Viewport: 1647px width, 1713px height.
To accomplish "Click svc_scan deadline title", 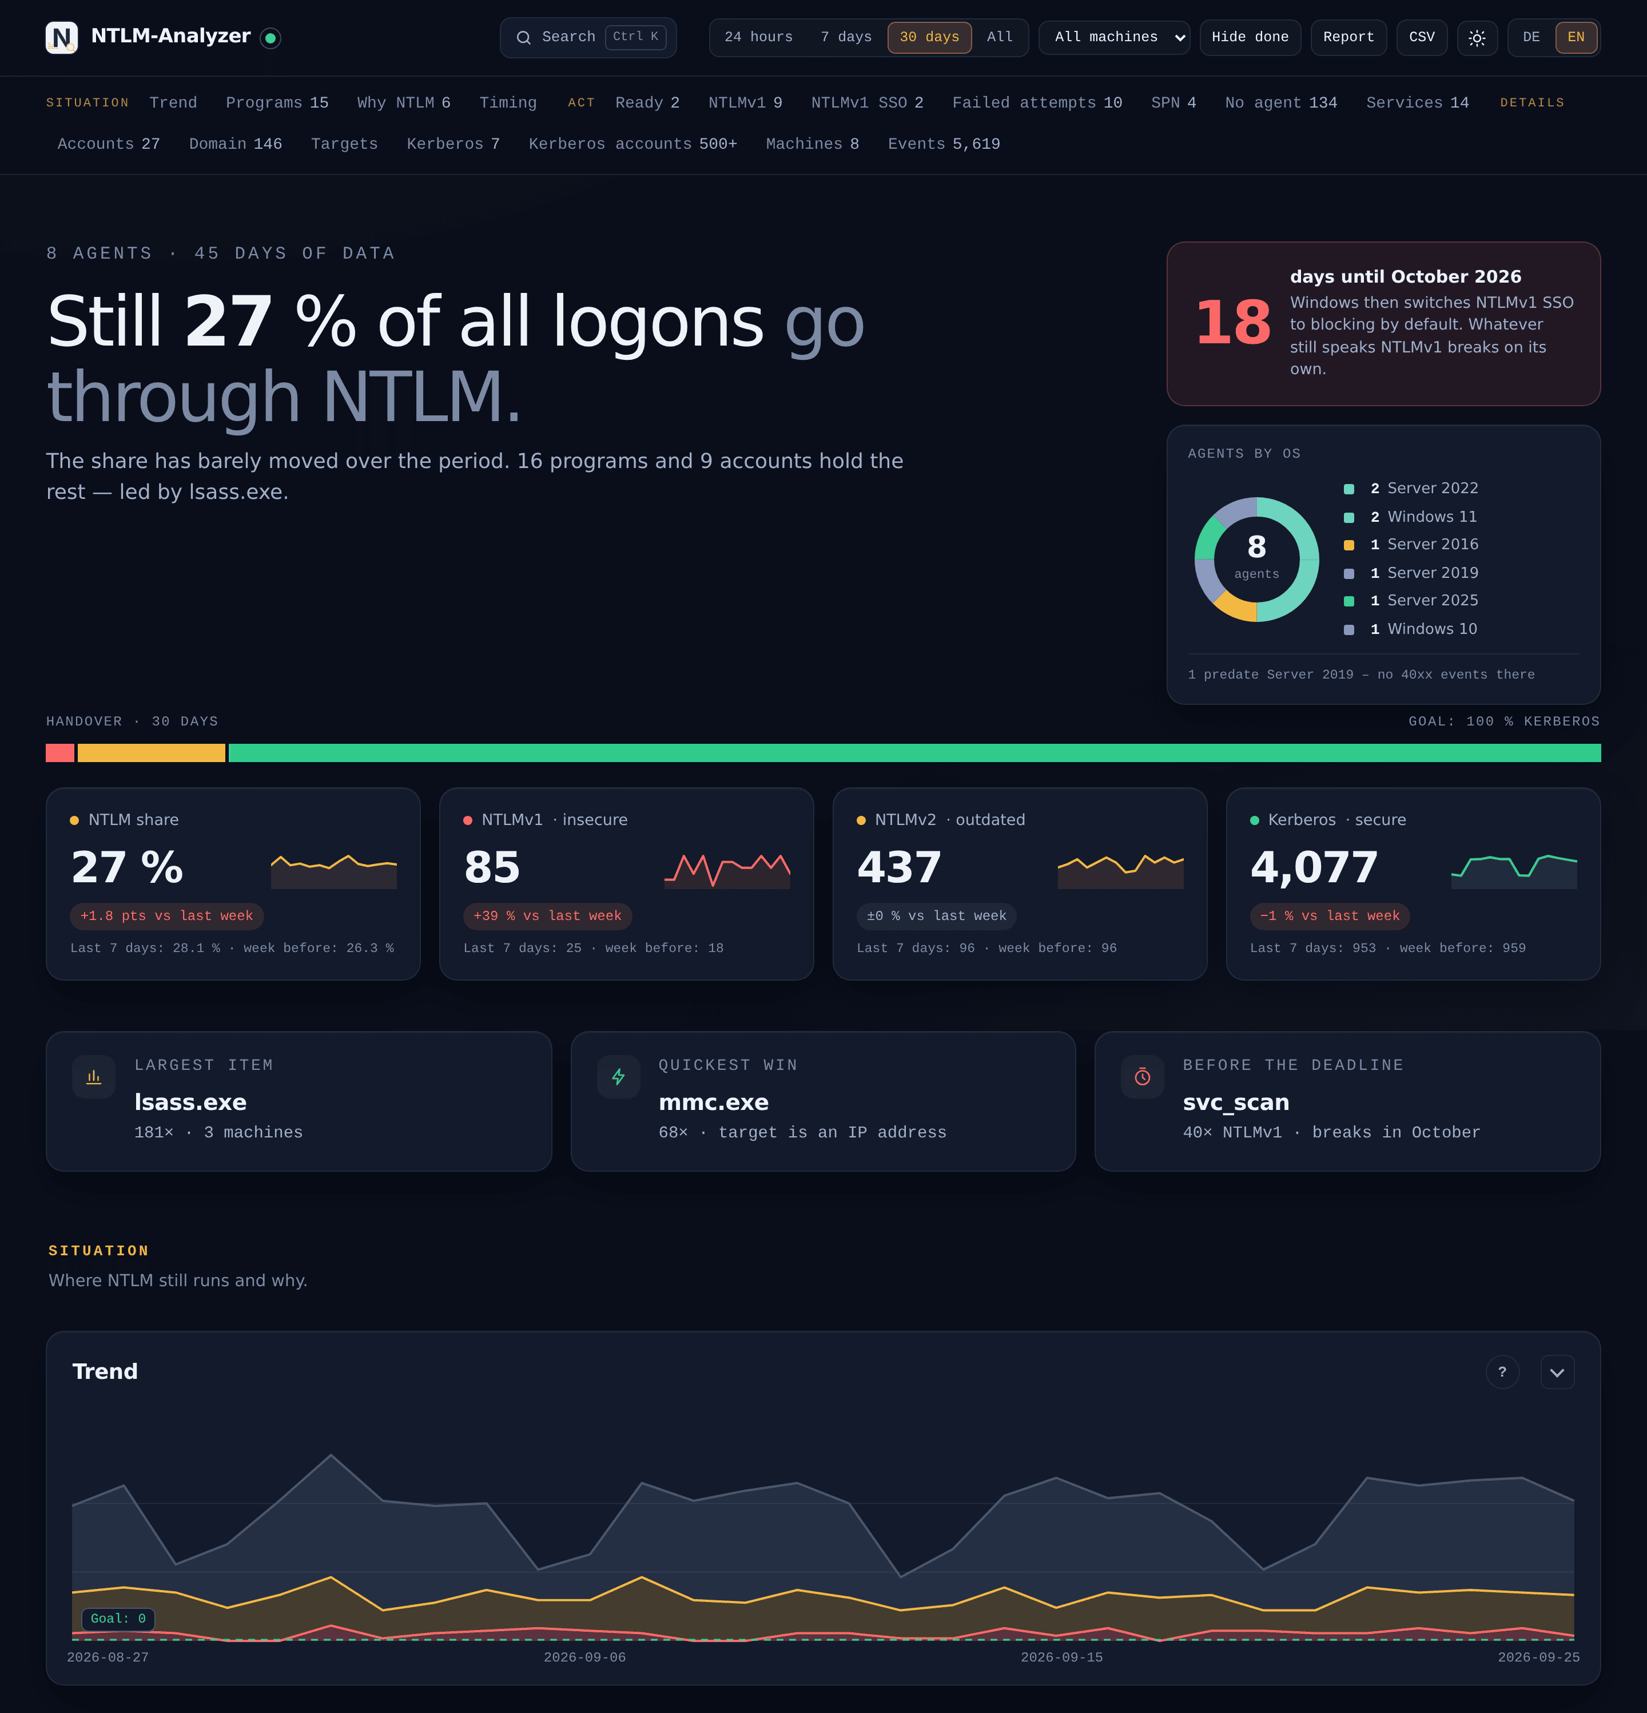I will point(1236,1103).
